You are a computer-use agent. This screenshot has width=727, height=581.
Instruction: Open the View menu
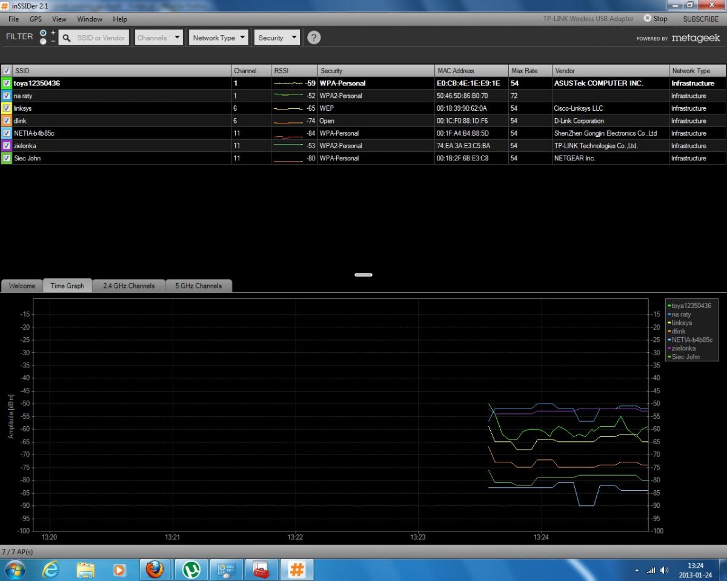coord(59,19)
